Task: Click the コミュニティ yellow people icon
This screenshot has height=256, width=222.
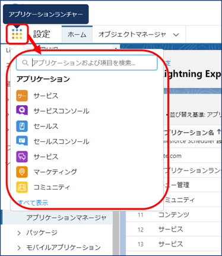Action: click(22, 187)
